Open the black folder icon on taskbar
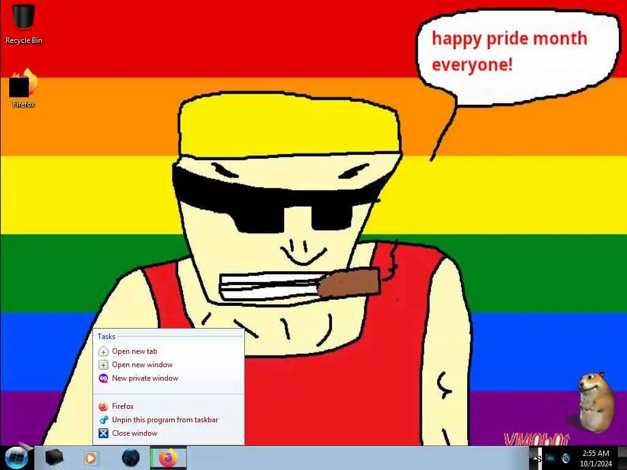Image resolution: width=627 pixels, height=470 pixels. [54, 458]
